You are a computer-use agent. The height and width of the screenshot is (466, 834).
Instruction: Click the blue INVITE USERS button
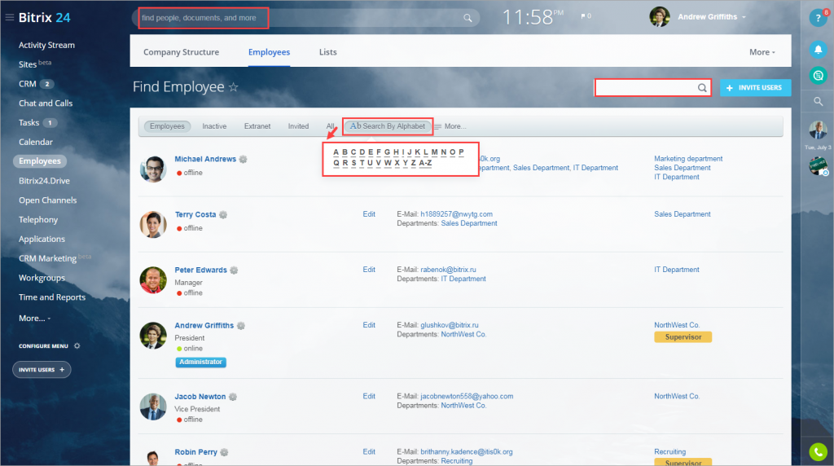click(755, 88)
